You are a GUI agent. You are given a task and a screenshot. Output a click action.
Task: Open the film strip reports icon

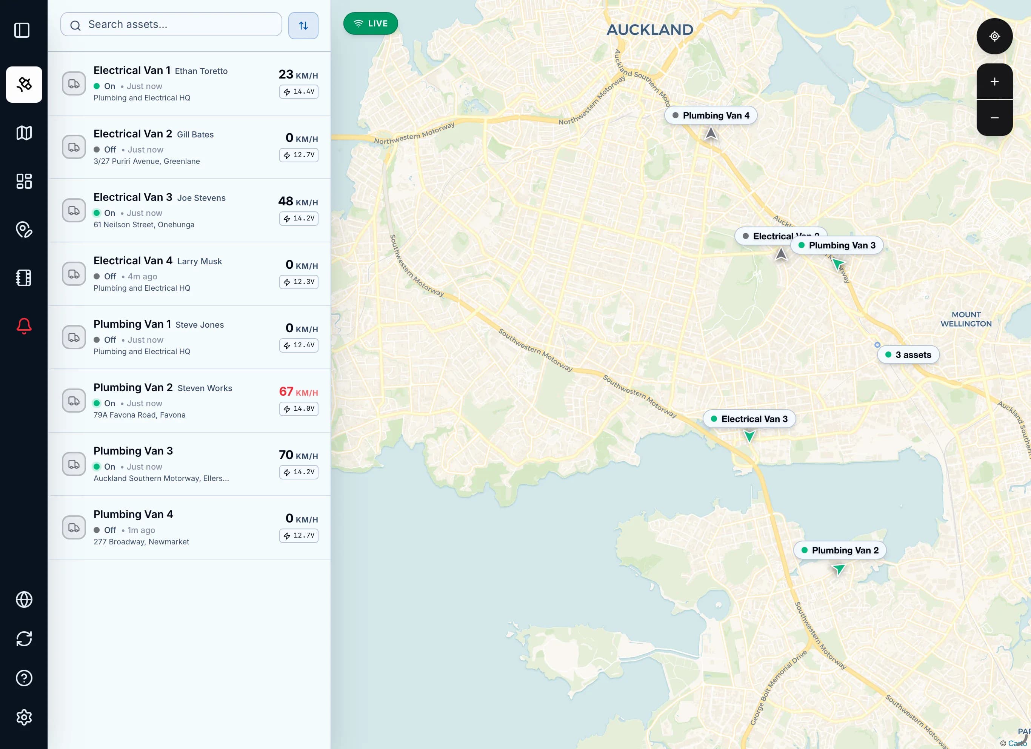pos(24,277)
